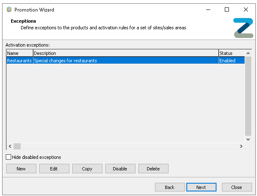Select the Restaurants row in the list

pos(19,61)
